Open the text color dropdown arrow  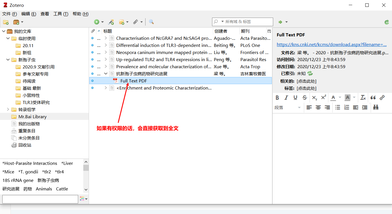tap(340, 97)
